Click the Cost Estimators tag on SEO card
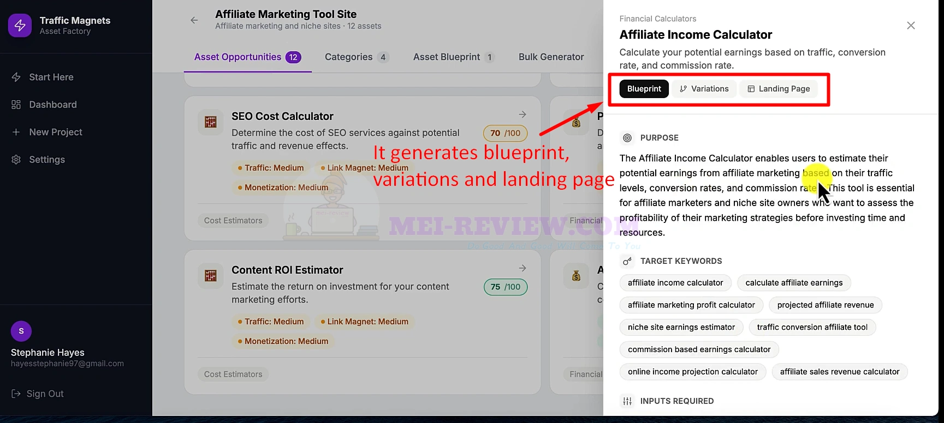The image size is (944, 423). (233, 220)
